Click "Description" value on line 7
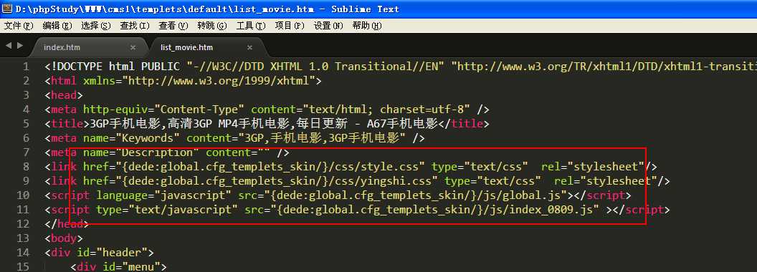Viewport: 757px width, 272px height. [157, 153]
